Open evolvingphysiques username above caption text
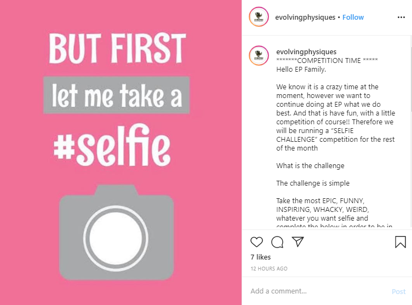Screen dimensions: 412x305 coord(306,52)
